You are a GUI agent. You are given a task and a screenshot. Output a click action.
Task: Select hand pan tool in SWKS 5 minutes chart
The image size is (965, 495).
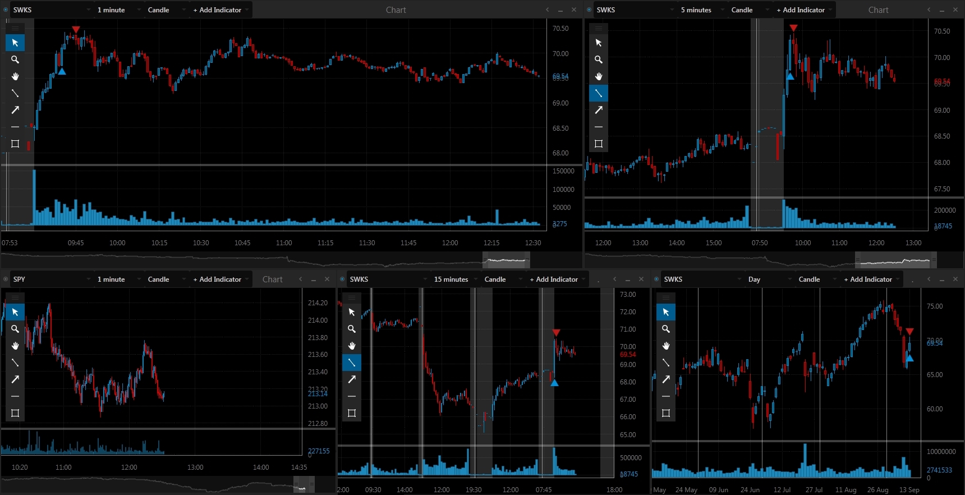point(599,76)
